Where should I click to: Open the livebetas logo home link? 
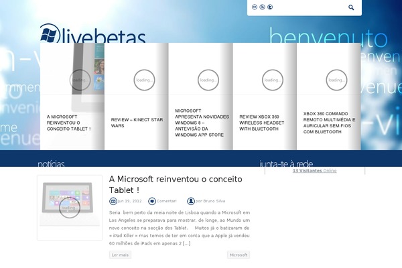[x=93, y=33]
